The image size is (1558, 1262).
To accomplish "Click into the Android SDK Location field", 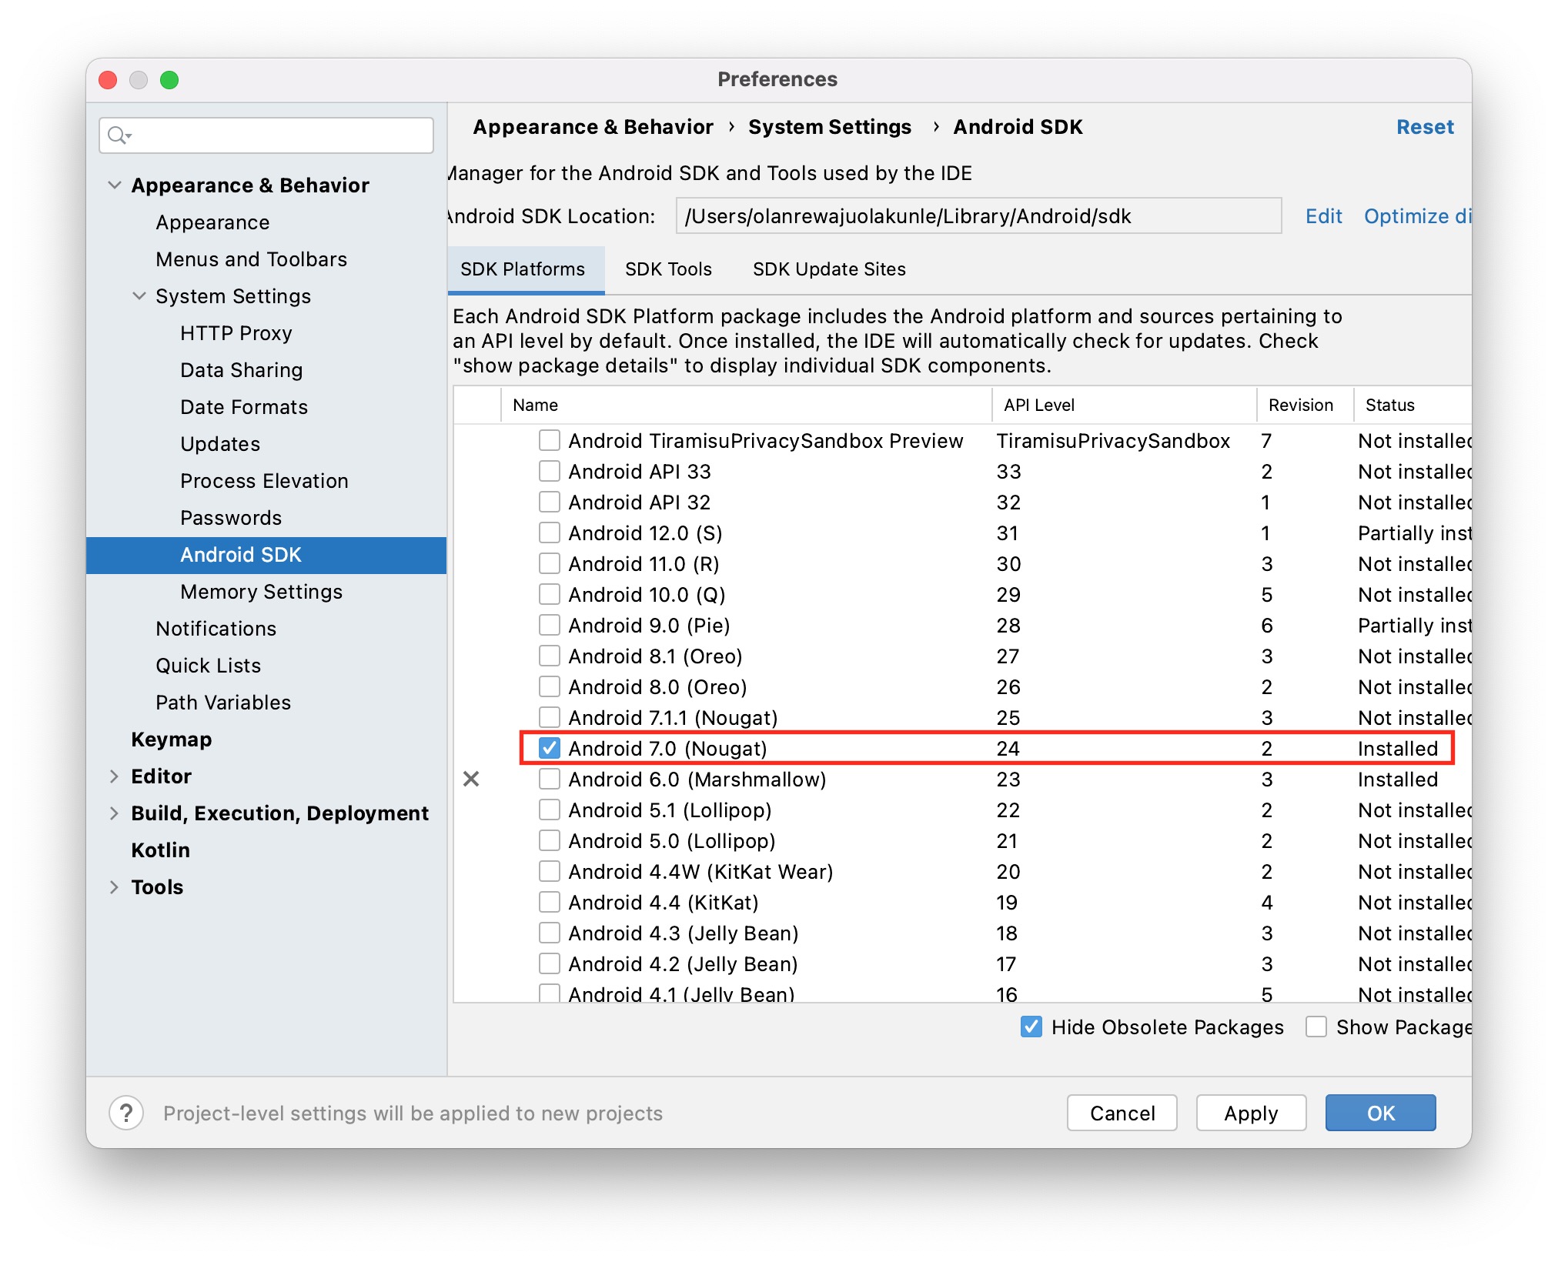I will (978, 216).
